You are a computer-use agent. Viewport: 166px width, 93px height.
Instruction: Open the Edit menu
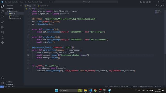point(10,2)
